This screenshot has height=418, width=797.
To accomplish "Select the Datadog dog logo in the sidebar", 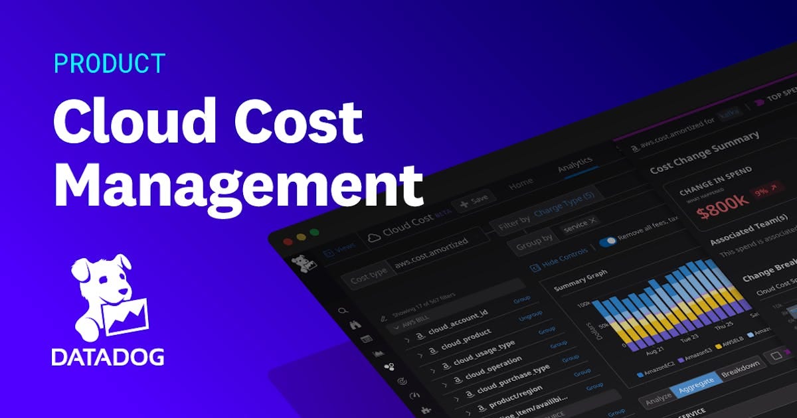I will tap(303, 263).
